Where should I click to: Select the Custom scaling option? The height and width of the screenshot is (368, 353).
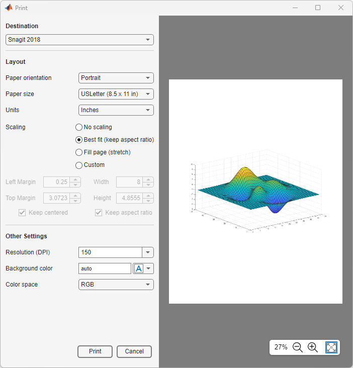click(79, 165)
